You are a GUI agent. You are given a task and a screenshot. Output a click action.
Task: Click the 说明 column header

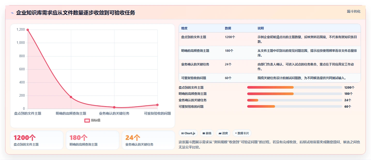pyautogui.click(x=261, y=28)
